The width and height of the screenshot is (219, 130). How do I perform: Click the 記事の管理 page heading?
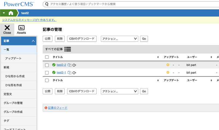(52, 29)
